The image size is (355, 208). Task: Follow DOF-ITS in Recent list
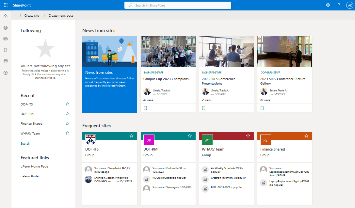tap(67, 104)
